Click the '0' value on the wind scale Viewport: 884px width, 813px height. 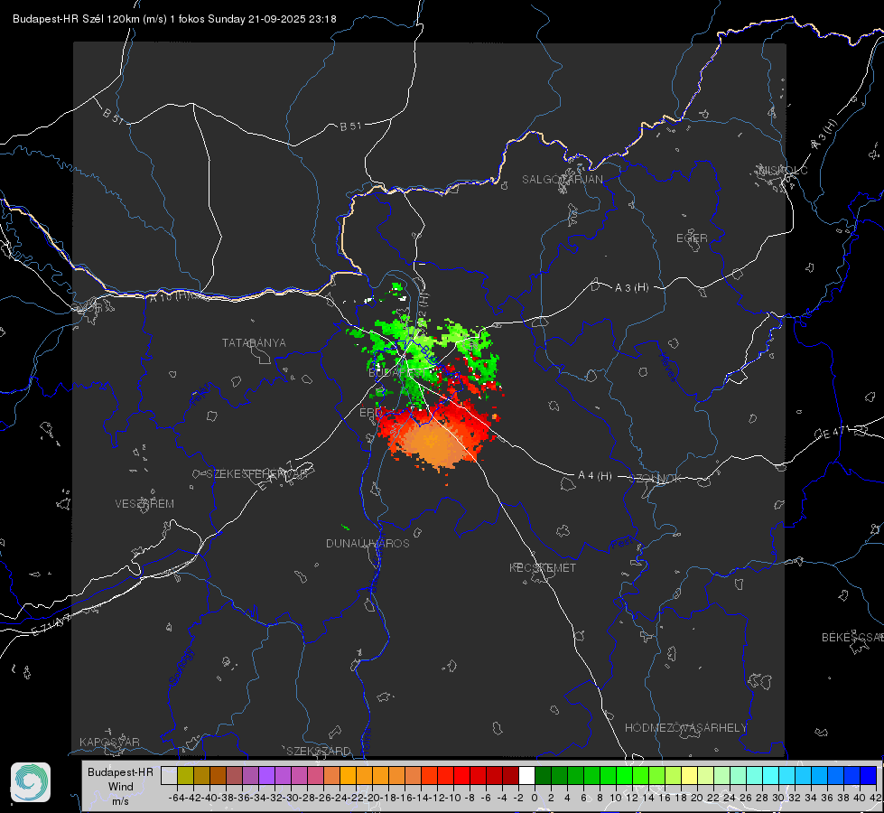coord(535,798)
